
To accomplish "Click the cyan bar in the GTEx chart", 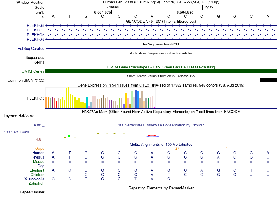I will click(87, 102).
